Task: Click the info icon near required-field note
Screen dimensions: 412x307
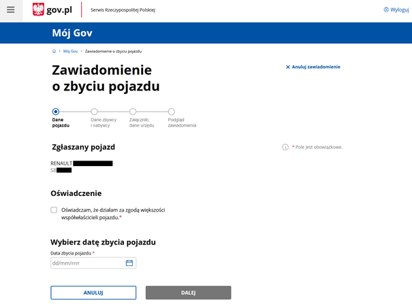Action: point(285,147)
